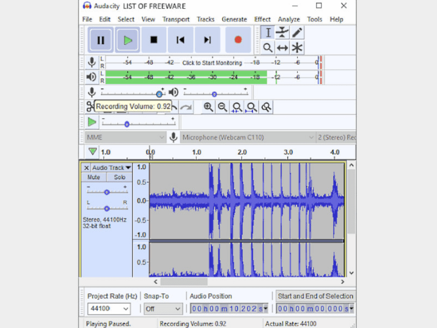The width and height of the screenshot is (437, 328).
Task: Open the selection start time format arrow
Action: [x=352, y=308]
